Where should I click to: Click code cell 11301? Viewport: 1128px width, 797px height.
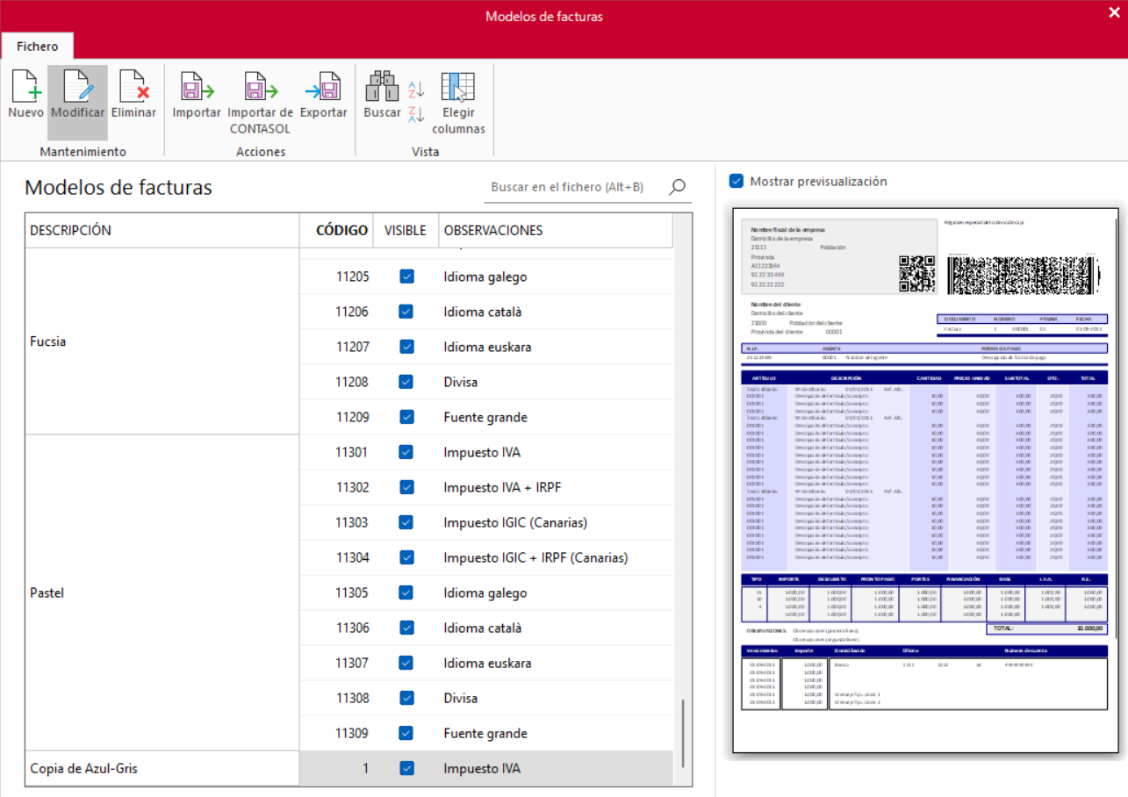click(x=337, y=452)
